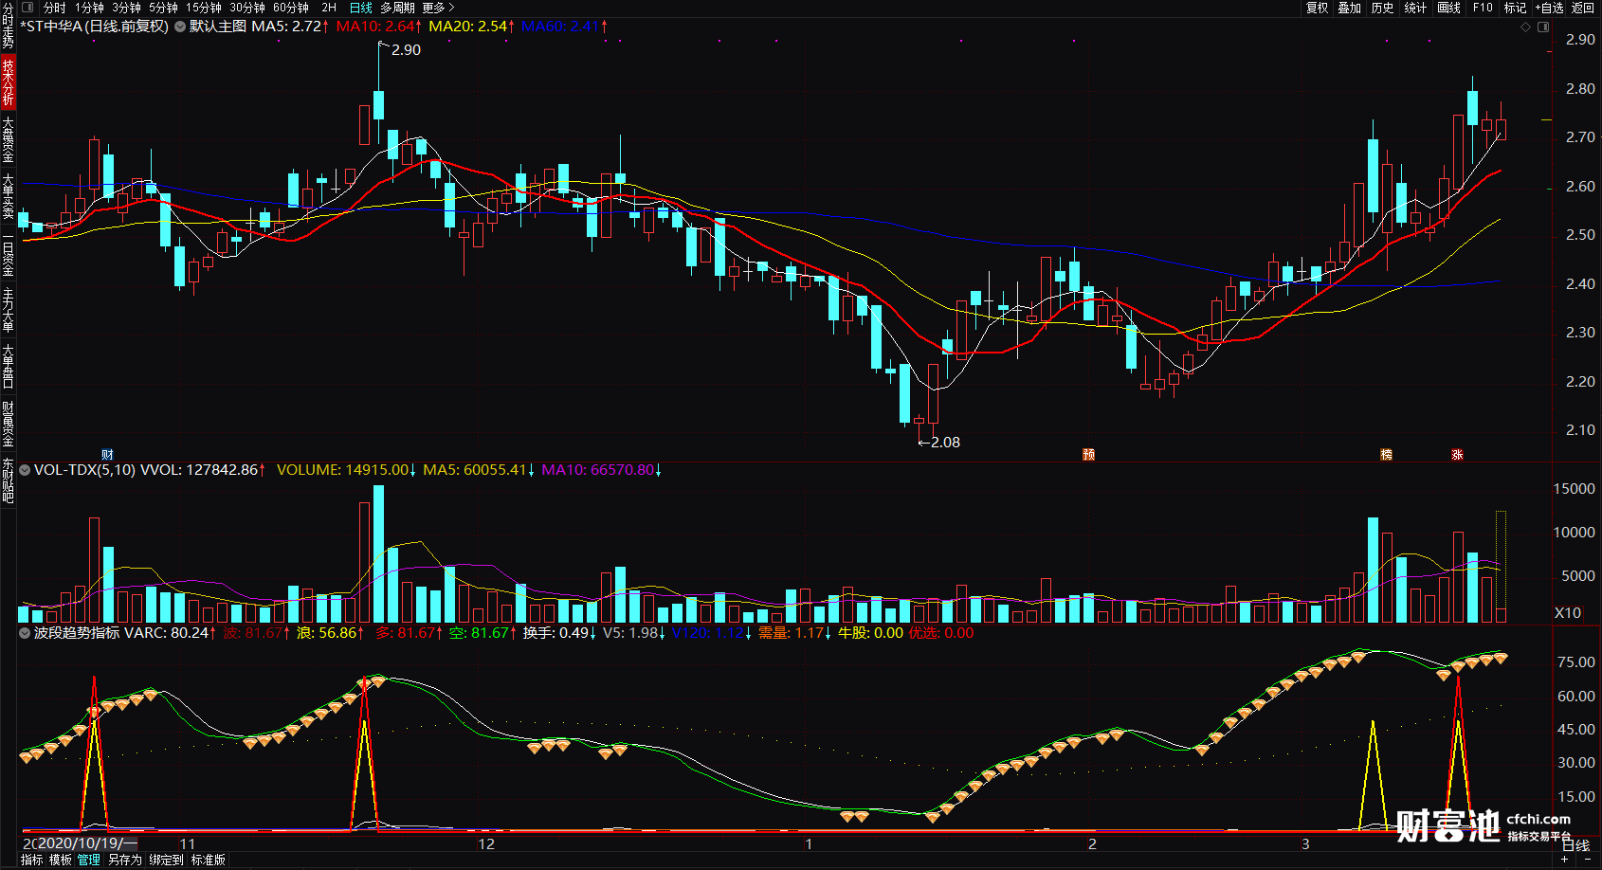Expand the 波段趋势指标 indicator dropdown

(25, 633)
